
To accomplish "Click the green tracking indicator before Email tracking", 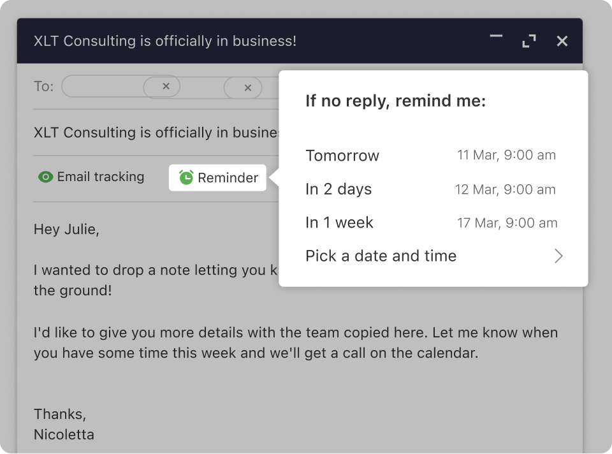I will [x=45, y=177].
